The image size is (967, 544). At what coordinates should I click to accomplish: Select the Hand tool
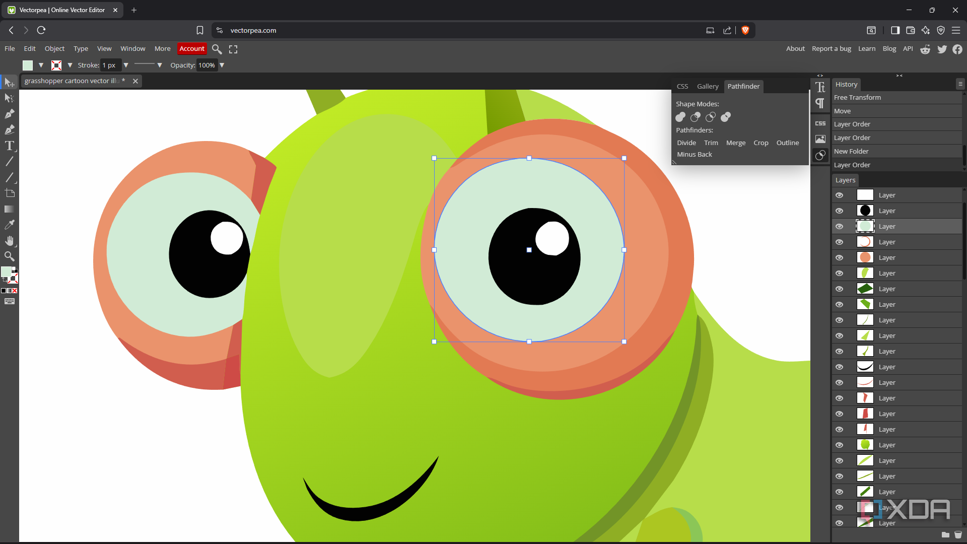click(x=9, y=240)
